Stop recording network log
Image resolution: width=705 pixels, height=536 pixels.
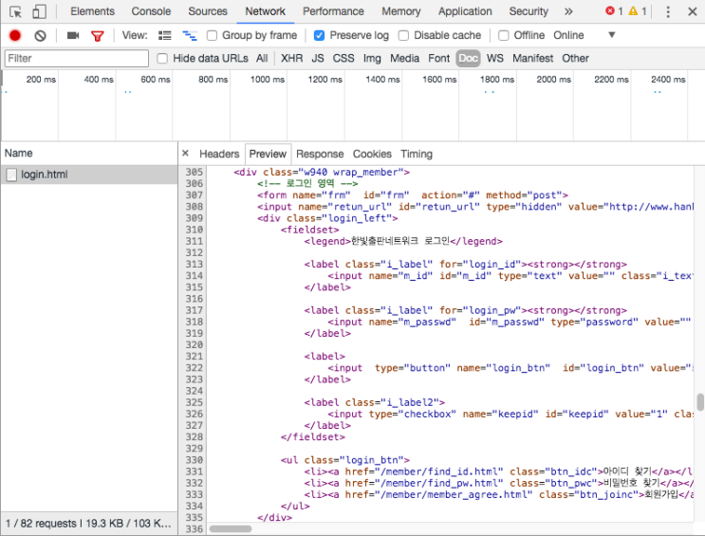tap(15, 35)
